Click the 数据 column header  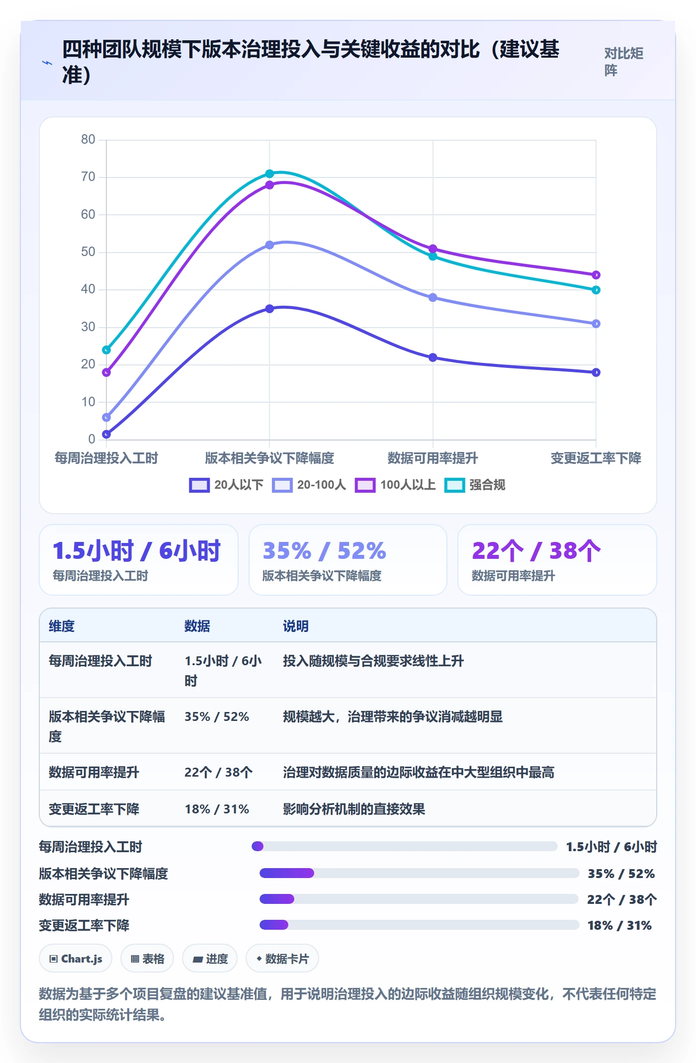(197, 626)
